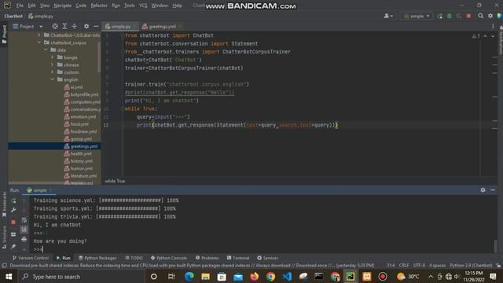
Task: Open the simple run configuration dropdown
Action: 417,16
